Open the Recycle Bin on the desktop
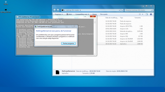The image size is (165, 92). point(6,3)
